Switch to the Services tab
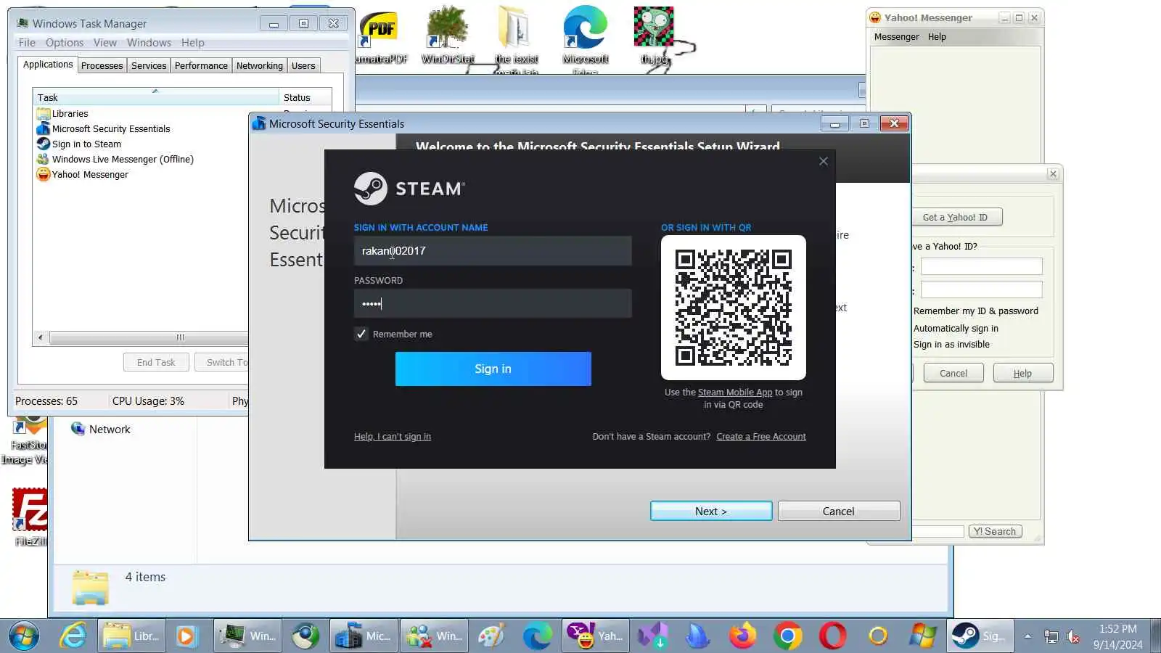1161x653 pixels. coord(149,65)
